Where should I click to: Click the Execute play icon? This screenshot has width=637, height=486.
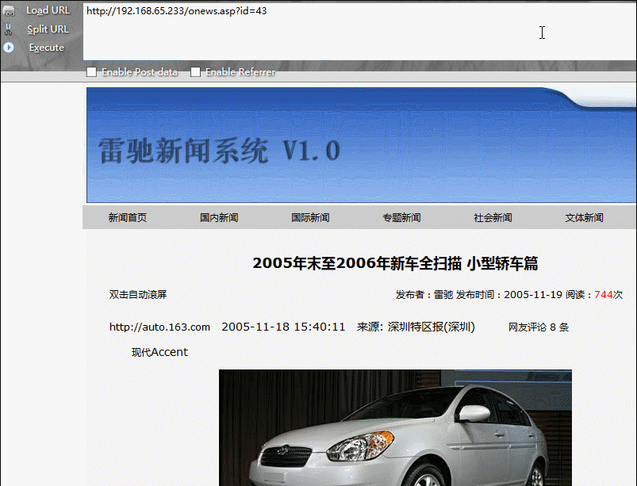coord(9,48)
